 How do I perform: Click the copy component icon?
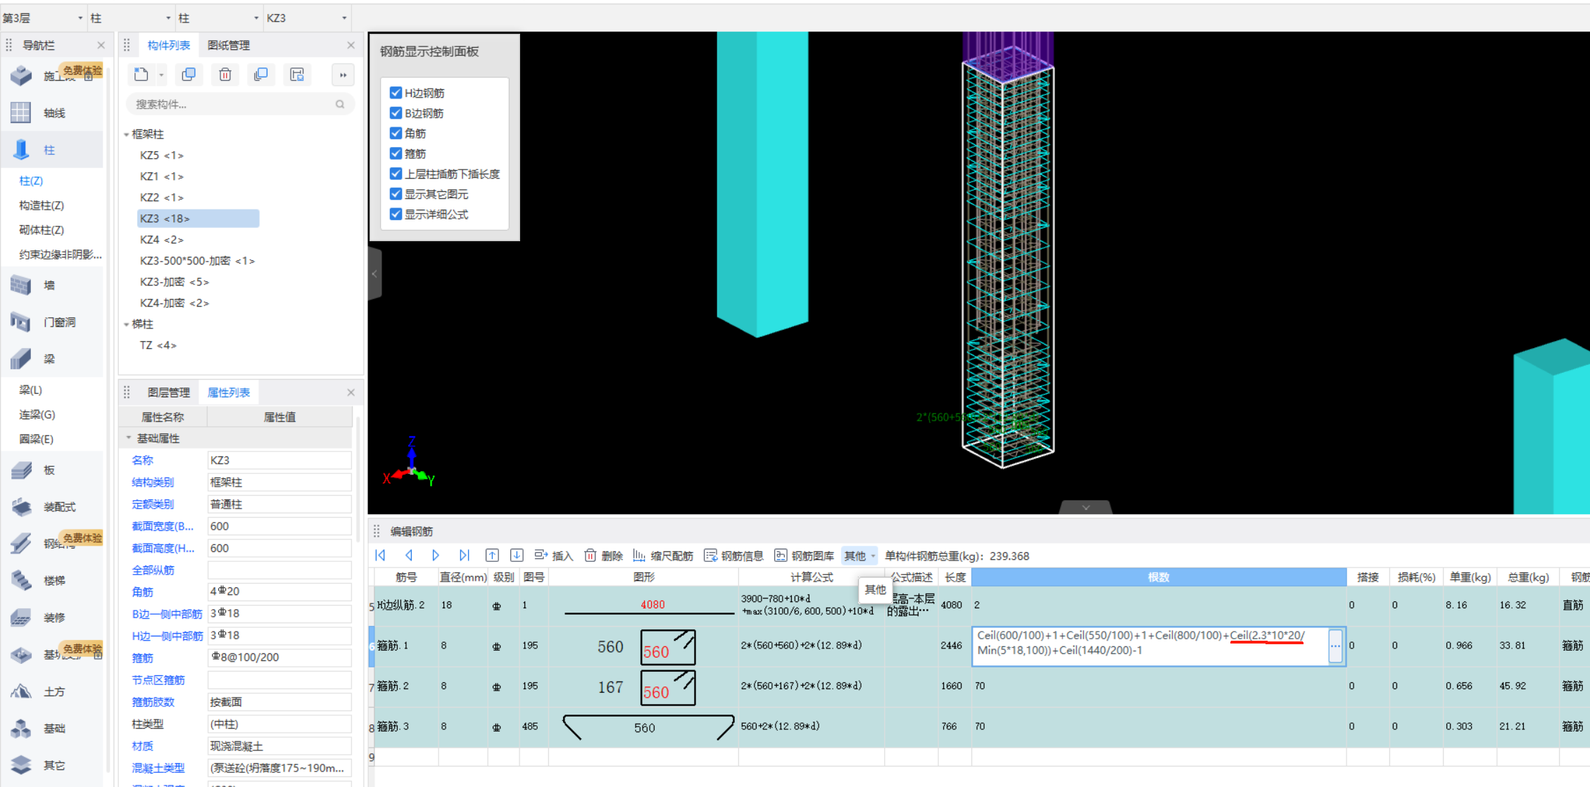[x=189, y=75]
